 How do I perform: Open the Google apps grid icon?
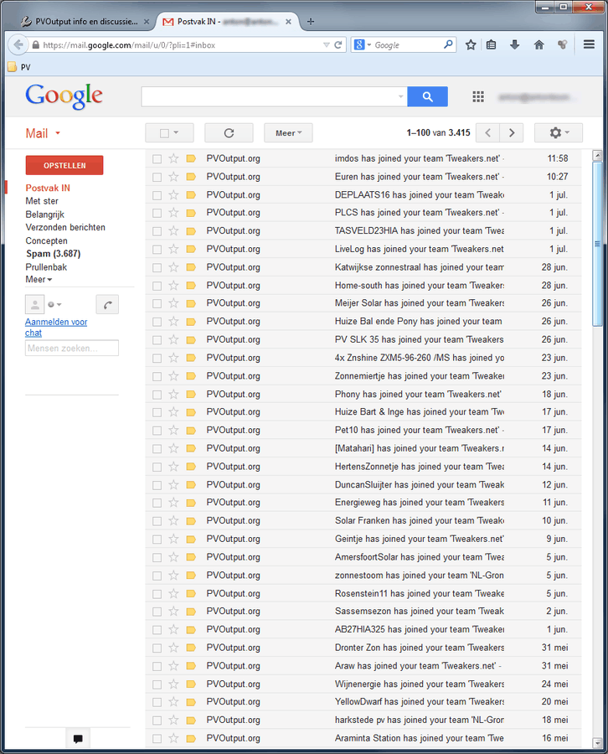pyautogui.click(x=477, y=96)
